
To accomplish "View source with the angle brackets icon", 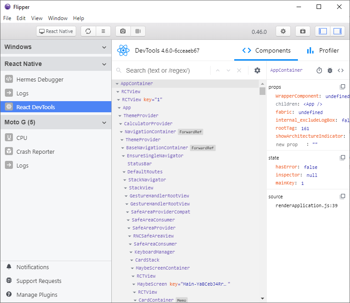I will 341,70.
